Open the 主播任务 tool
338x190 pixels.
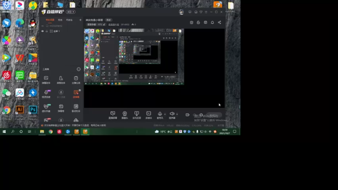click(x=76, y=80)
